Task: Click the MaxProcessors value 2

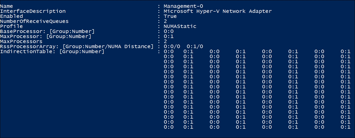Action: point(165,41)
